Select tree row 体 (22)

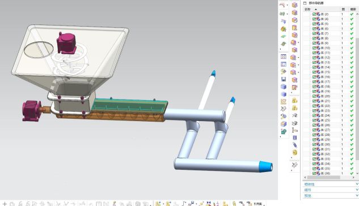330,106
